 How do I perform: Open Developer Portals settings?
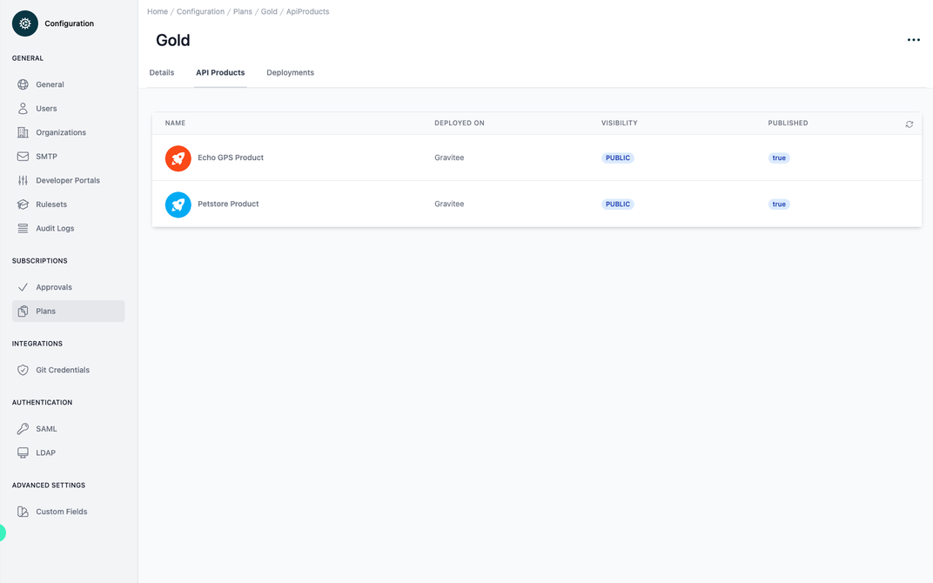click(23, 180)
